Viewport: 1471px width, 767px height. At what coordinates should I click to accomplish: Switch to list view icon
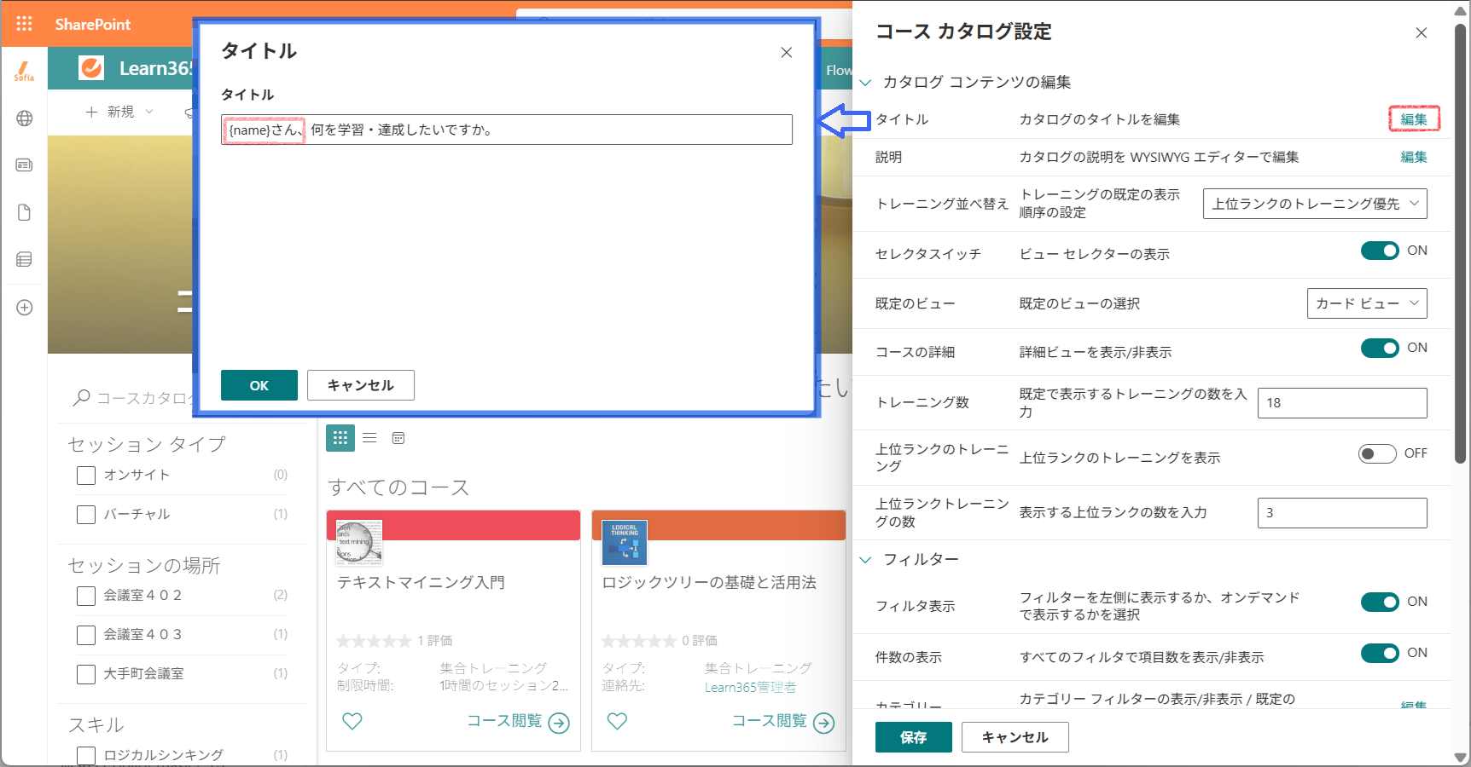click(x=369, y=438)
